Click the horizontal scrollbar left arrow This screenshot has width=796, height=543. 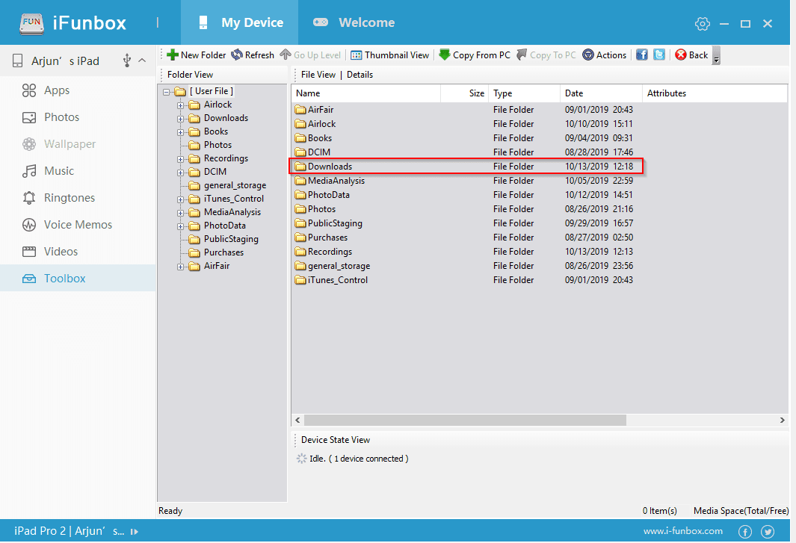point(297,421)
